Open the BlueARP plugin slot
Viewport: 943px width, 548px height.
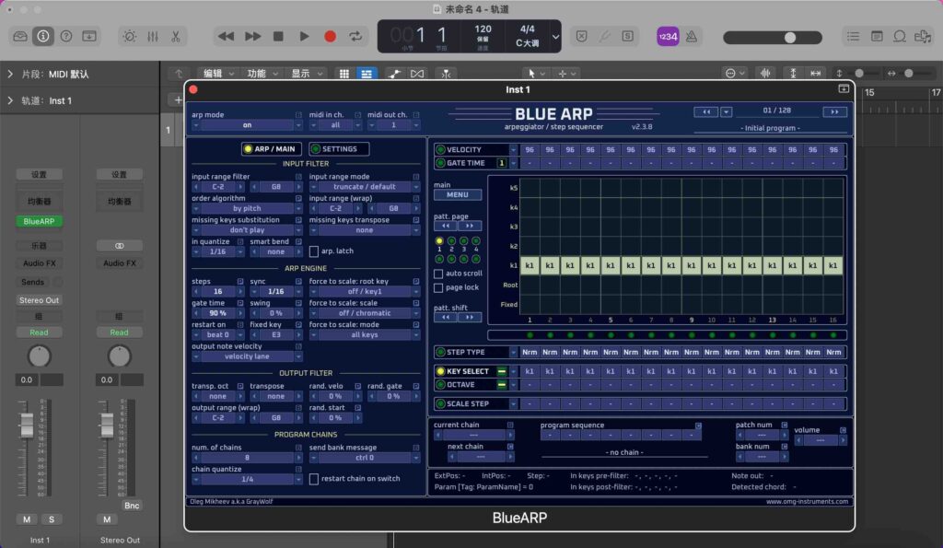39,221
